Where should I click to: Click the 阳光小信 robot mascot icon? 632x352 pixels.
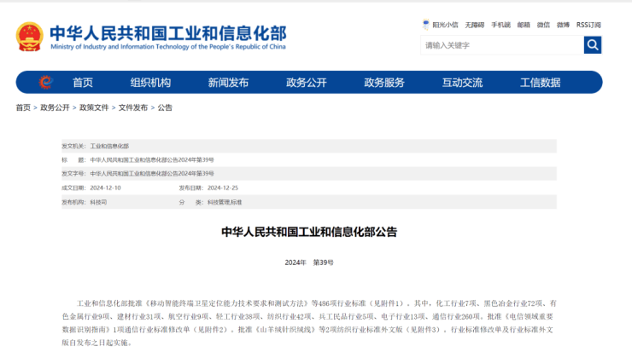point(426,25)
